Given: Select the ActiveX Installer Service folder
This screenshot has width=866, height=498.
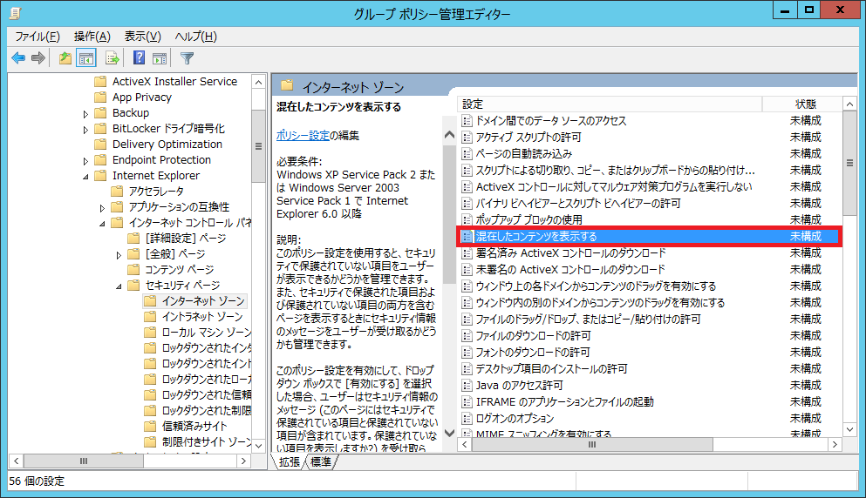Looking at the screenshot, I should tap(174, 82).
